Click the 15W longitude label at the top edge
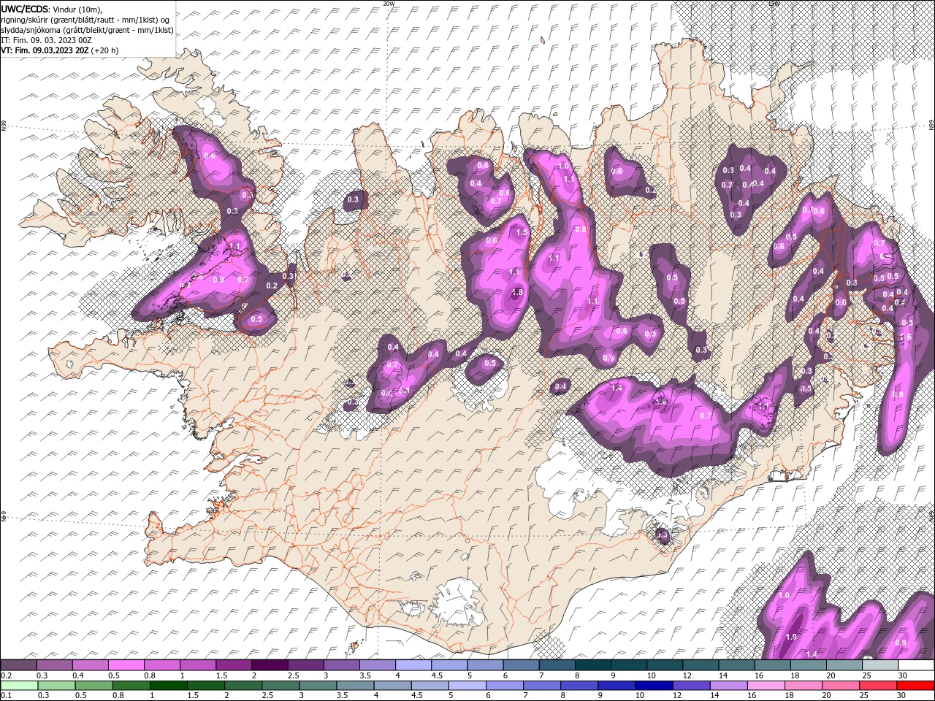 [x=774, y=4]
